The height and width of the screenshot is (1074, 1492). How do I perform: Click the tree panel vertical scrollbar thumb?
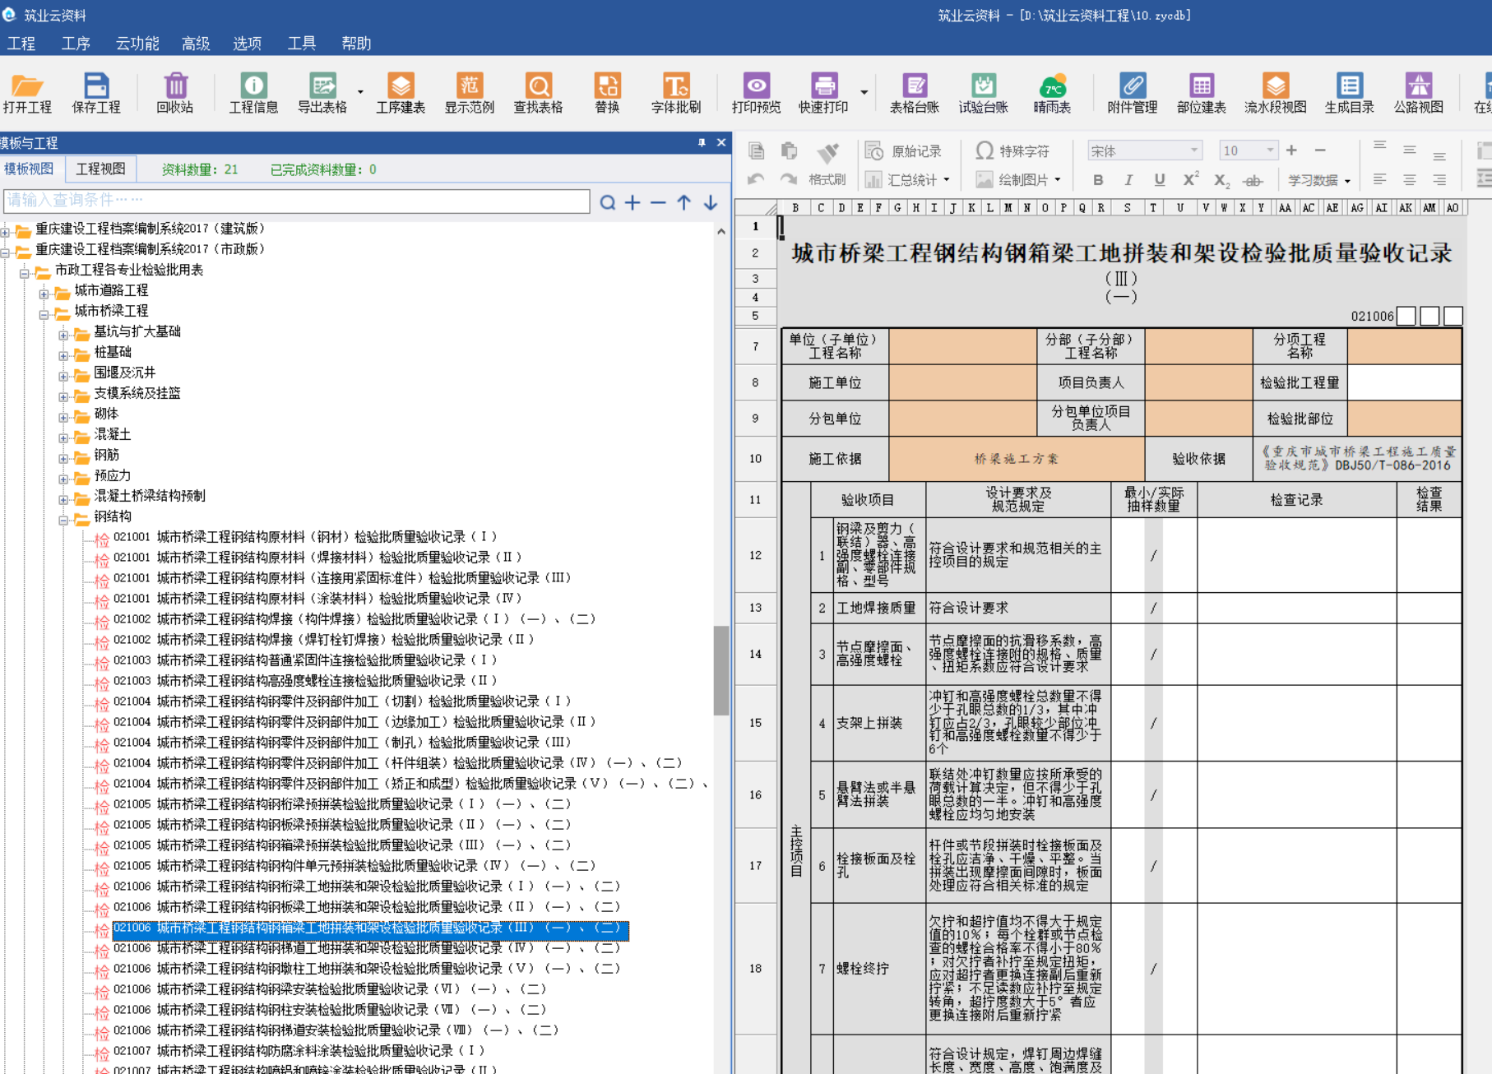(x=721, y=670)
